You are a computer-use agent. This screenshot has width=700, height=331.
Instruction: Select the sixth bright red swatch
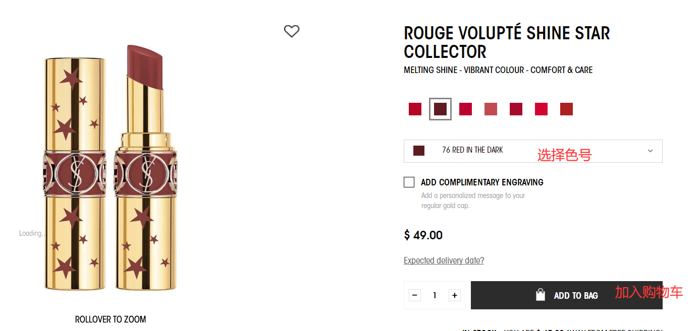click(541, 109)
